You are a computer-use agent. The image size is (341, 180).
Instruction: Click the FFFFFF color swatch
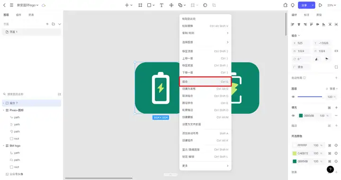(295, 145)
